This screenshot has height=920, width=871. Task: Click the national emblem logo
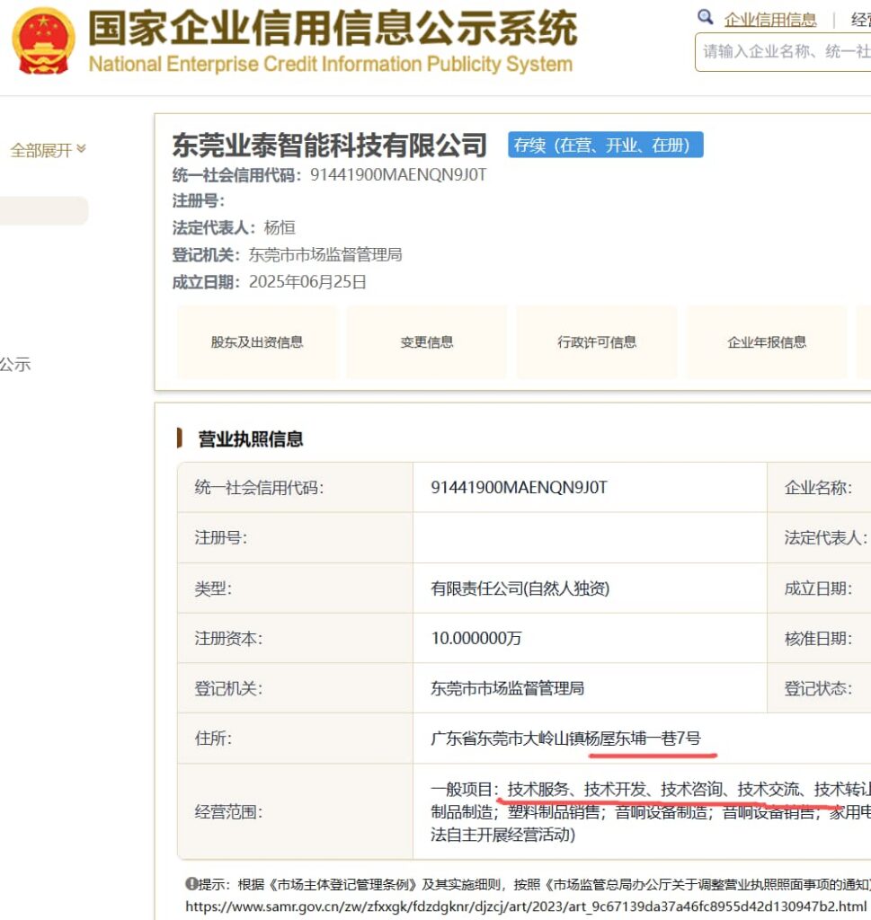coord(43,40)
